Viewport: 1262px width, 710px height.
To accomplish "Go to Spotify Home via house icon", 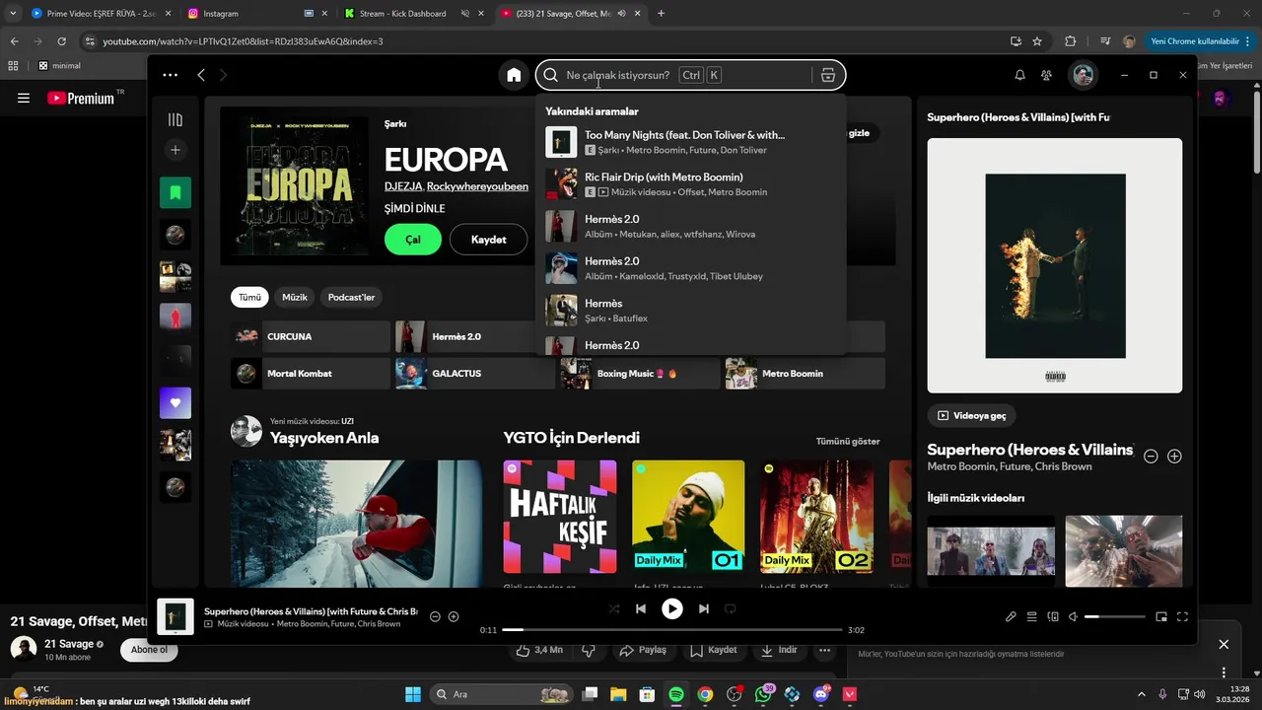I will click(x=514, y=75).
